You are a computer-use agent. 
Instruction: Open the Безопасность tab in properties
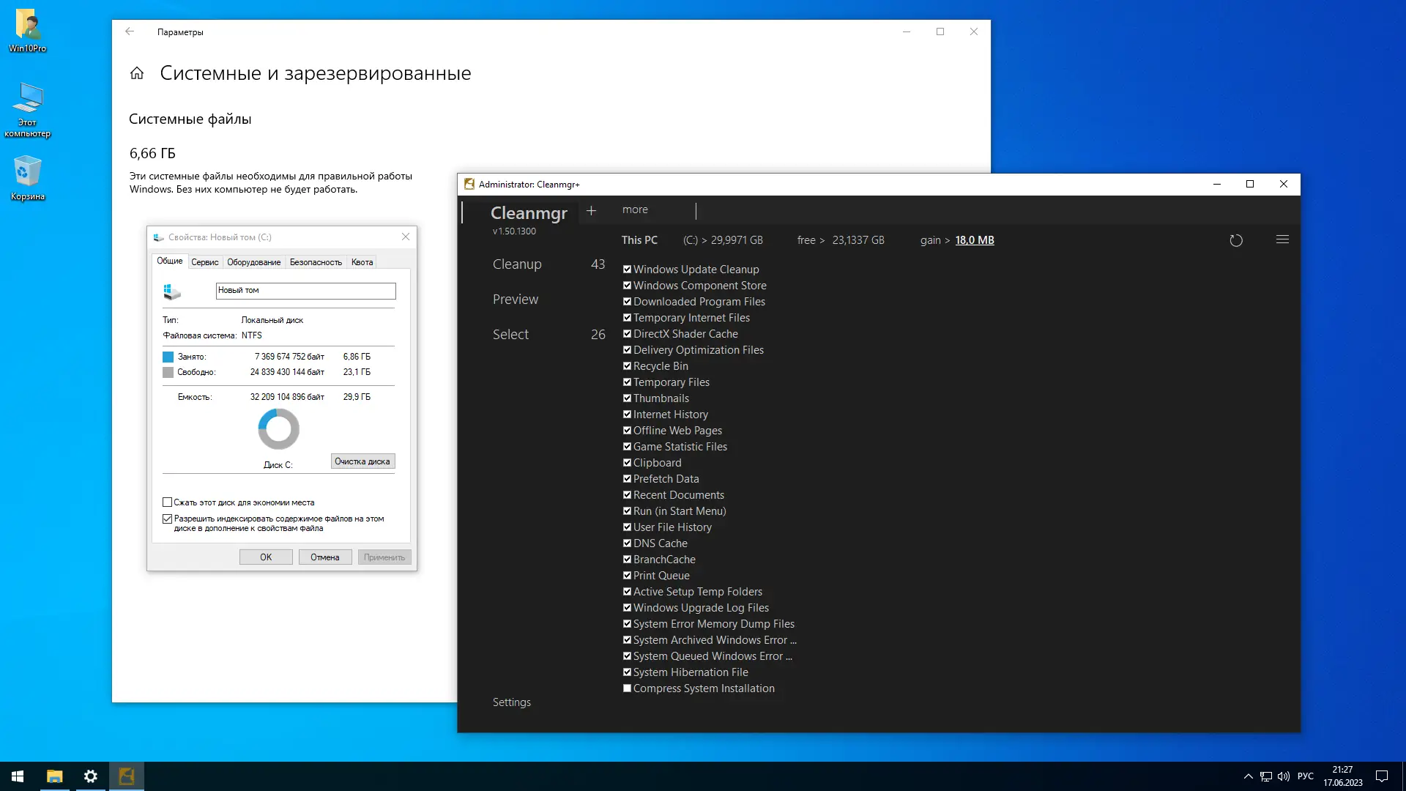[x=315, y=262]
